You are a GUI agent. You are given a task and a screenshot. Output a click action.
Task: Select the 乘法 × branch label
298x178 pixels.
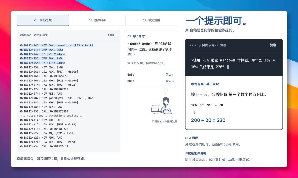(x=169, y=81)
